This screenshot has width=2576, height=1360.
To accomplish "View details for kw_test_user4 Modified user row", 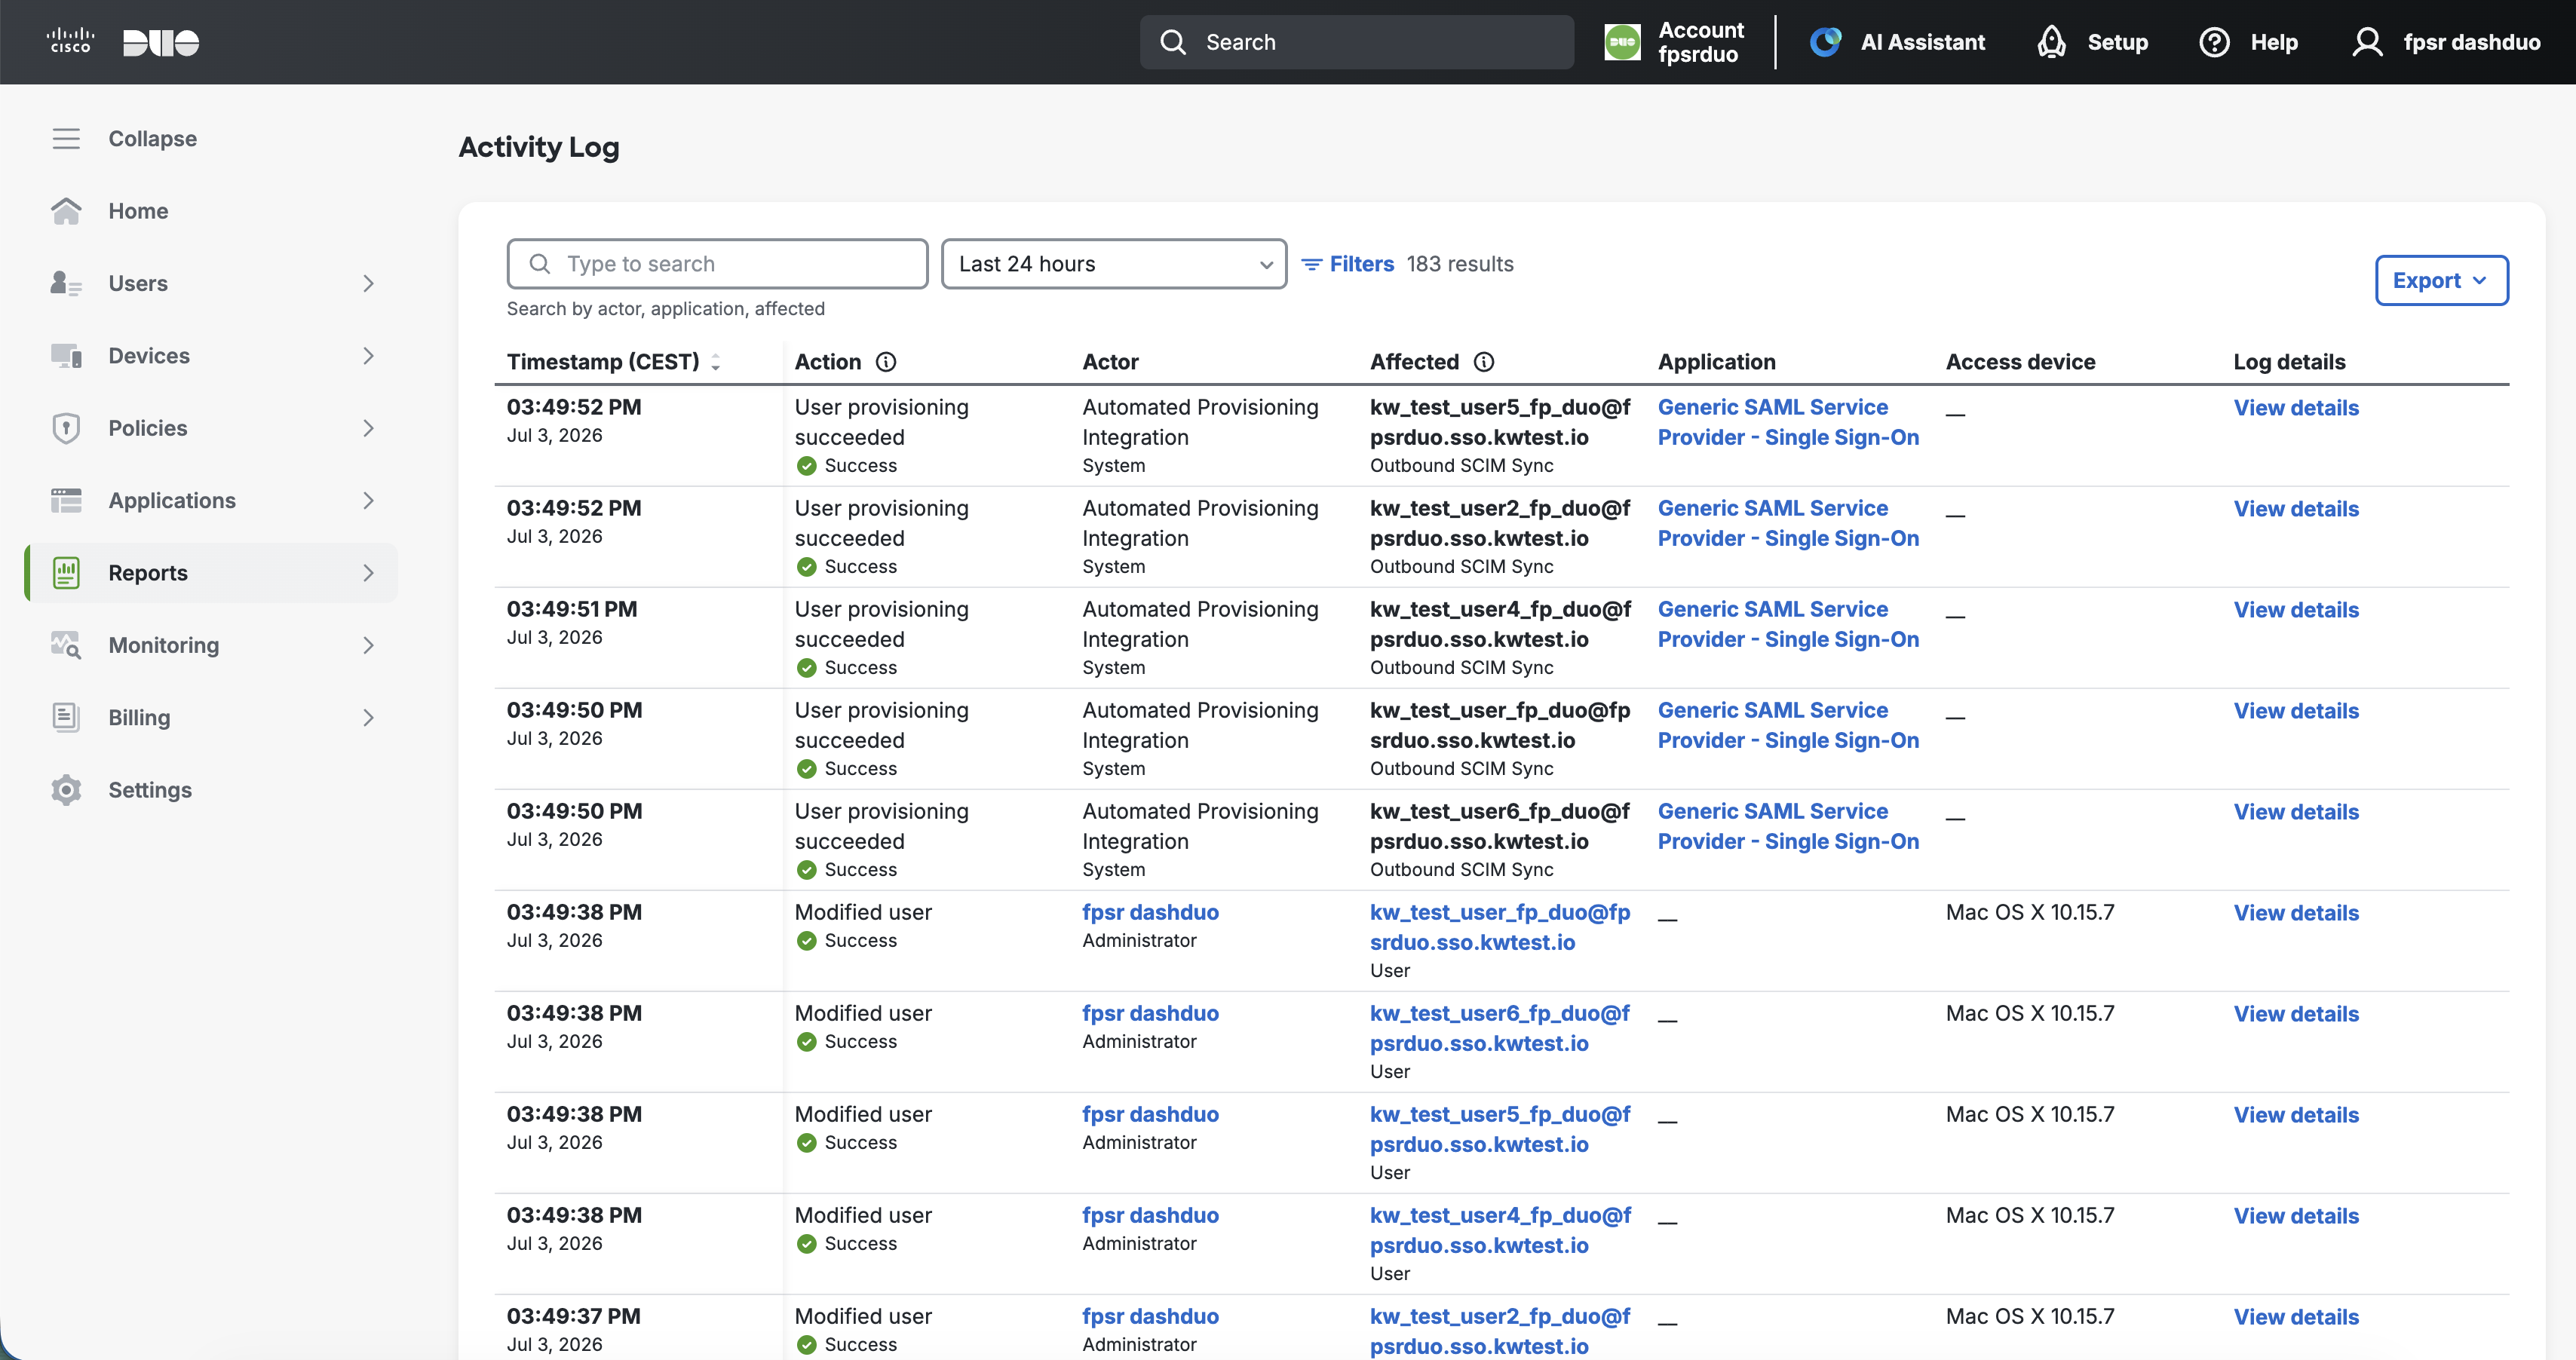I will pos(2296,1216).
